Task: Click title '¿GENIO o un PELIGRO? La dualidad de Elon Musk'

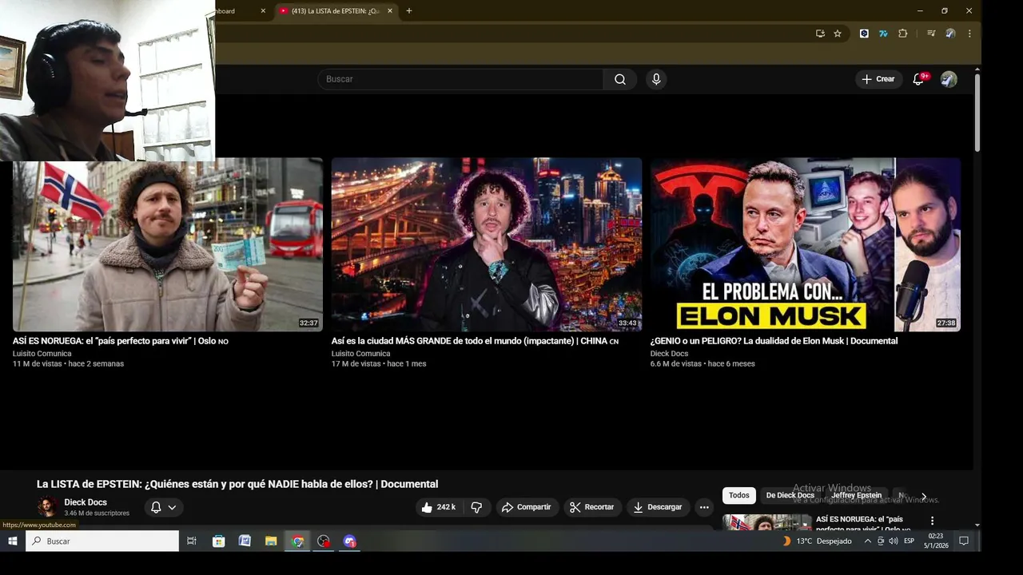Action: click(774, 341)
